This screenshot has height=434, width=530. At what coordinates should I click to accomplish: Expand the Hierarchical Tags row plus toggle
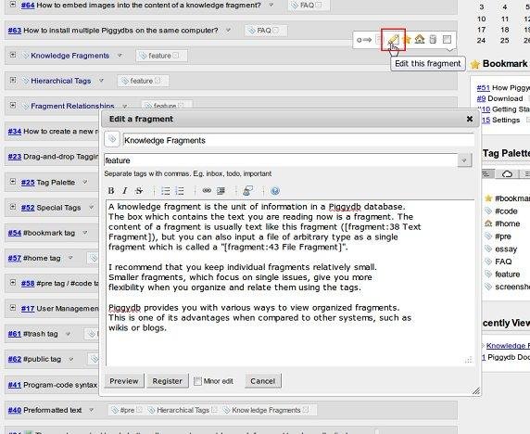click(13, 80)
